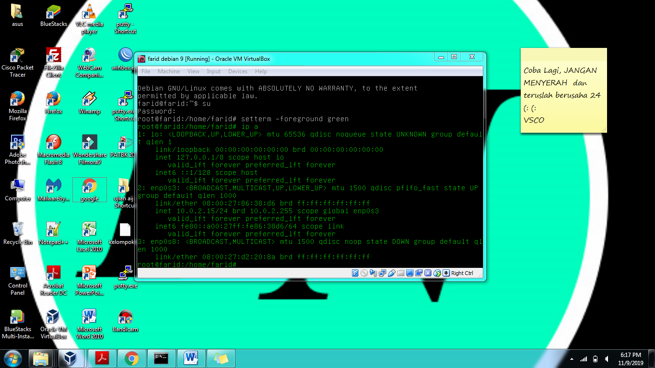Select the Mozilla Firefox desktop shortcut

[x=18, y=106]
